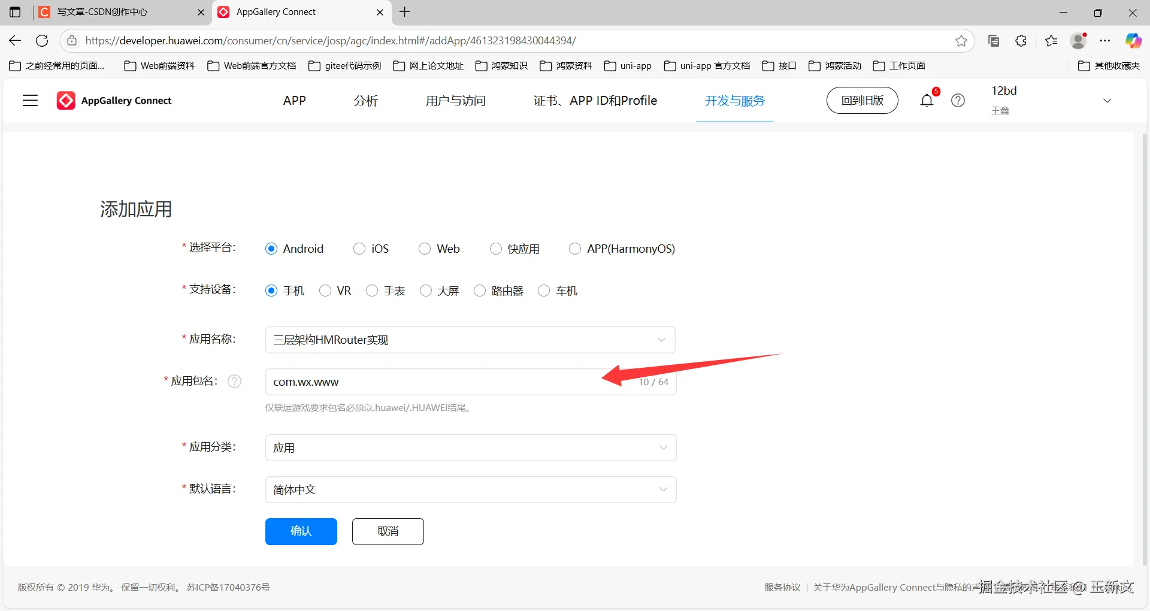Screen dimensions: 1150x611
Task: Expand the 默认语言 dropdown
Action: coord(471,489)
